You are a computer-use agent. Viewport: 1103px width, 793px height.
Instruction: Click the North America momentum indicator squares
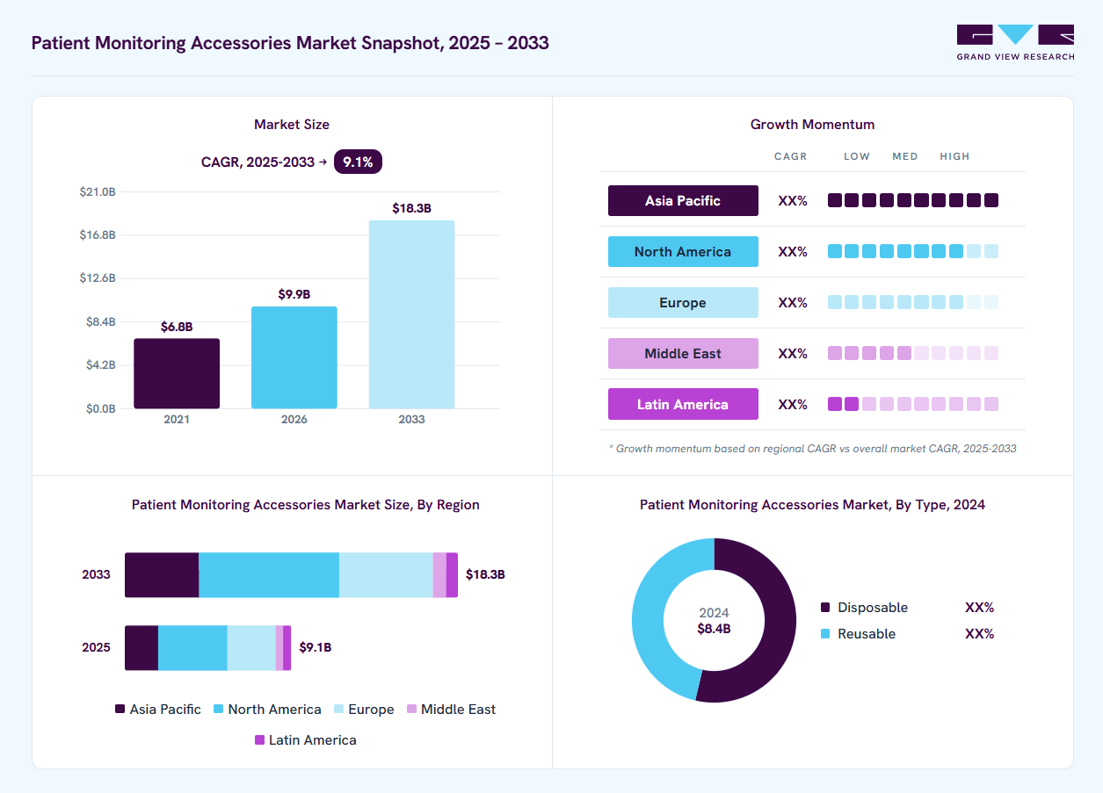[x=913, y=251]
